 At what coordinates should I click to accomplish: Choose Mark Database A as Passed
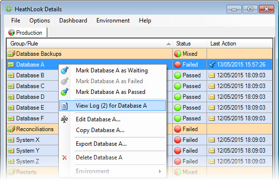(113, 92)
